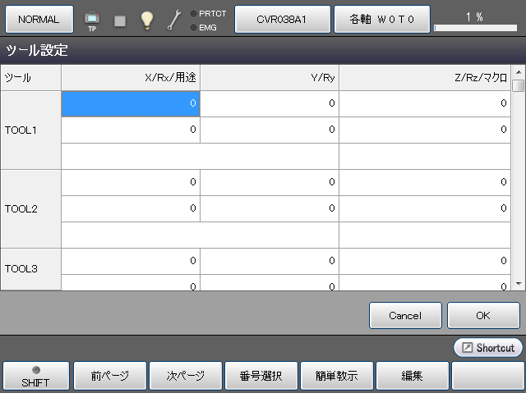Click the TP teach pendant icon
The width and height of the screenshot is (526, 393).
pos(92,20)
